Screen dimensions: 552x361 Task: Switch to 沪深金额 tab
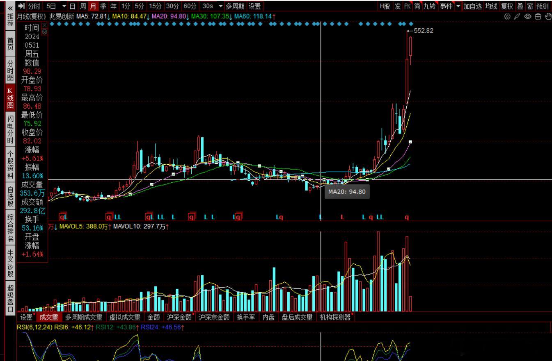(179, 317)
